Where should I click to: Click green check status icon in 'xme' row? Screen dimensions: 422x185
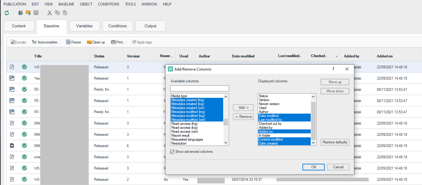(x=24, y=157)
